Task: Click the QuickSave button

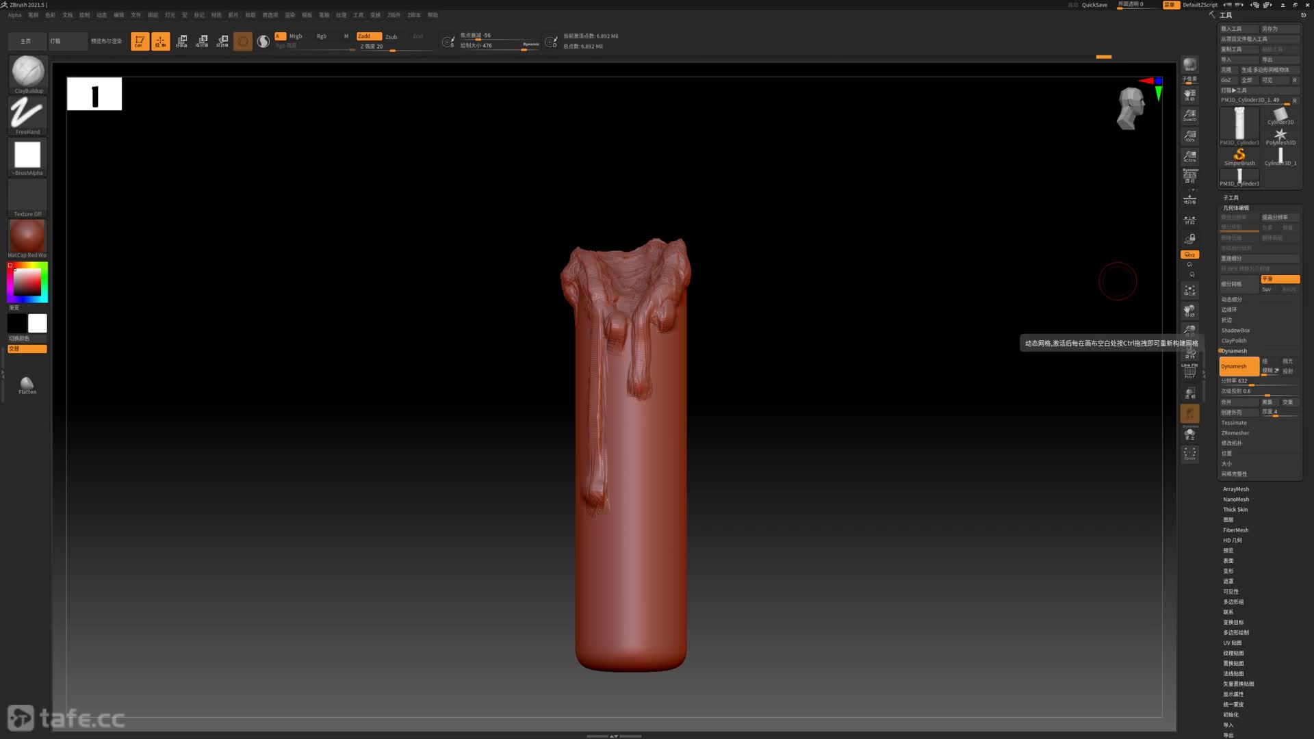Action: click(1094, 5)
